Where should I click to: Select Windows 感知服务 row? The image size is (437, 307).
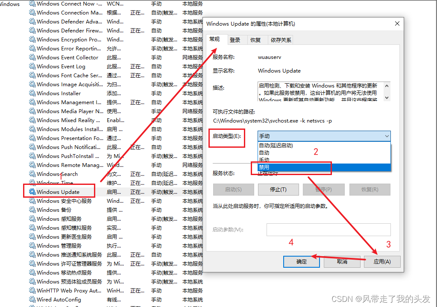pos(116,219)
